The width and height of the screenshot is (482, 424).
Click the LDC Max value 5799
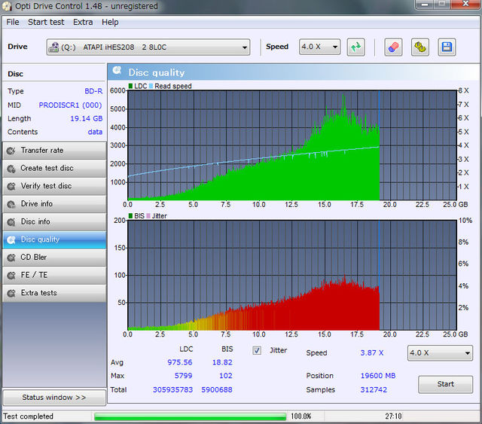click(x=183, y=376)
